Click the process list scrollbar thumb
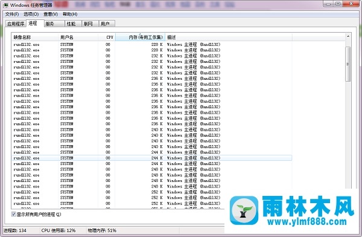The height and width of the screenshot is (237, 362). click(348, 64)
